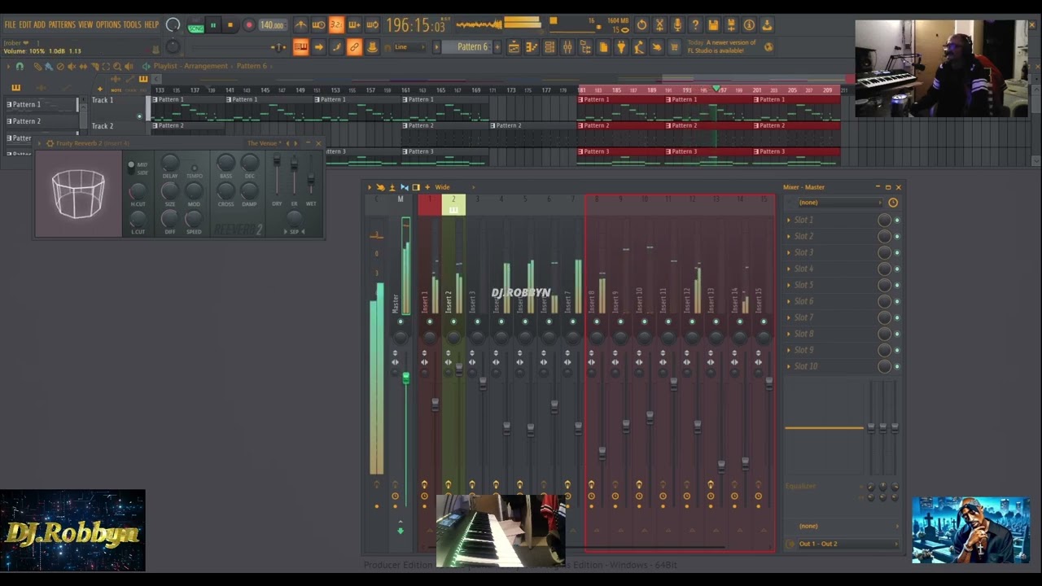This screenshot has width=1042, height=586.
Task: Open the PATTERNS menu
Action: pyautogui.click(x=62, y=25)
